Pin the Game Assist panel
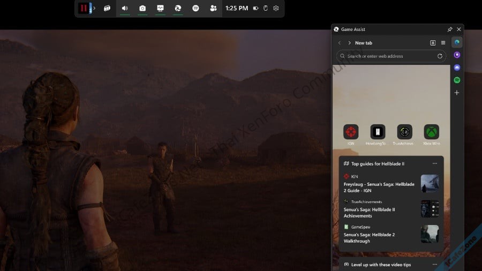This screenshot has height=271, width=482. (x=450, y=29)
